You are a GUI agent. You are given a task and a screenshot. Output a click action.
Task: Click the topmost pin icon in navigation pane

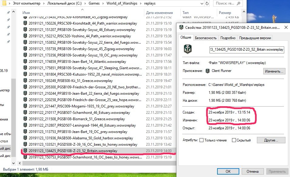(x=8, y=12)
